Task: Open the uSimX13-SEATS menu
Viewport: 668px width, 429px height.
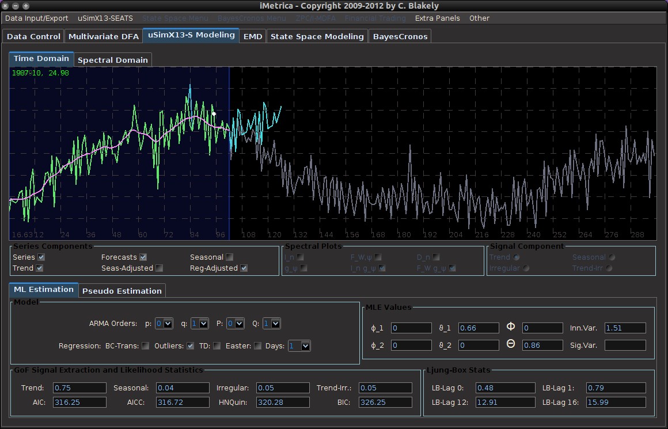Action: [105, 18]
